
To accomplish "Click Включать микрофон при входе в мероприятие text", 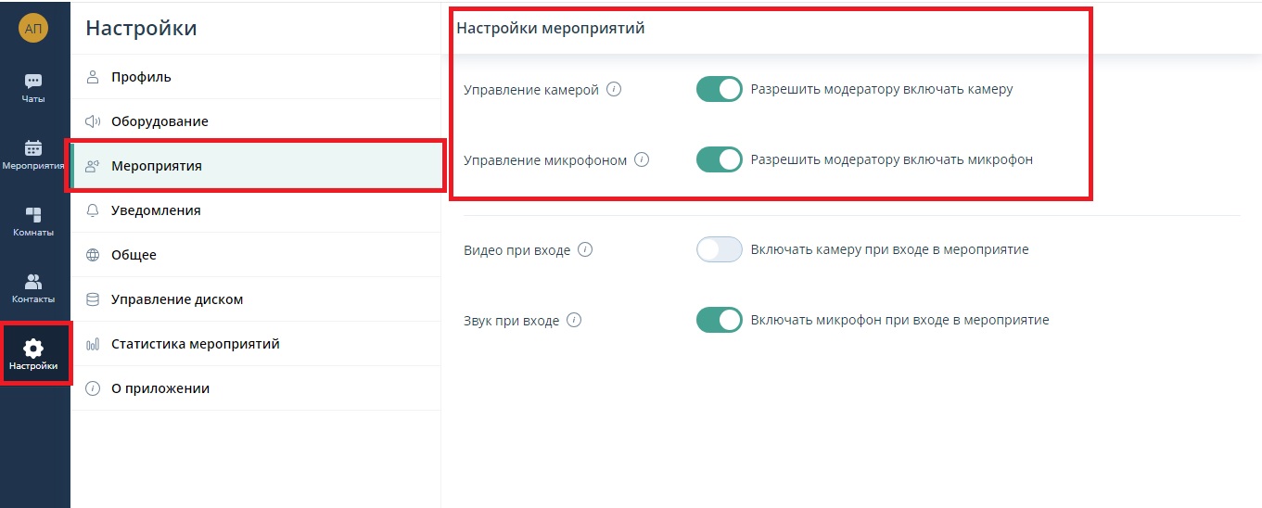I will coord(900,320).
